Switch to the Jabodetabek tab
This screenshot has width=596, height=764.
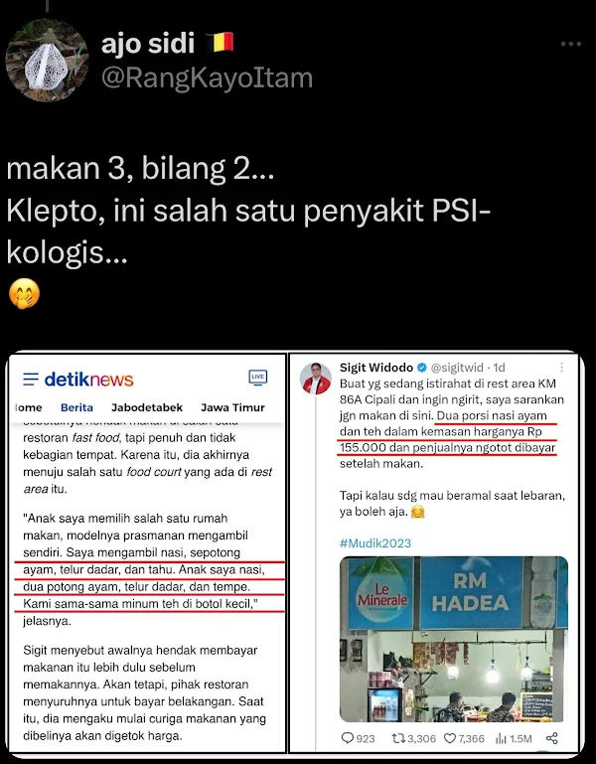(147, 407)
